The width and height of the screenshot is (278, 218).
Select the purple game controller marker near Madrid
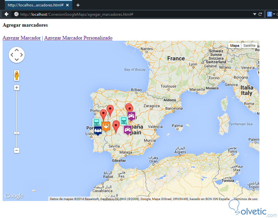[131, 116]
